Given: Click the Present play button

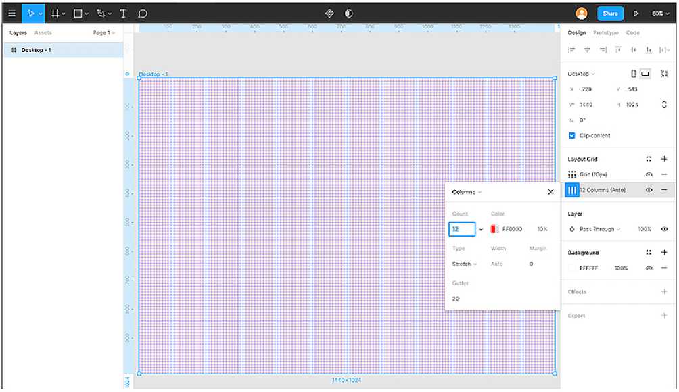Looking at the screenshot, I should pyautogui.click(x=636, y=14).
